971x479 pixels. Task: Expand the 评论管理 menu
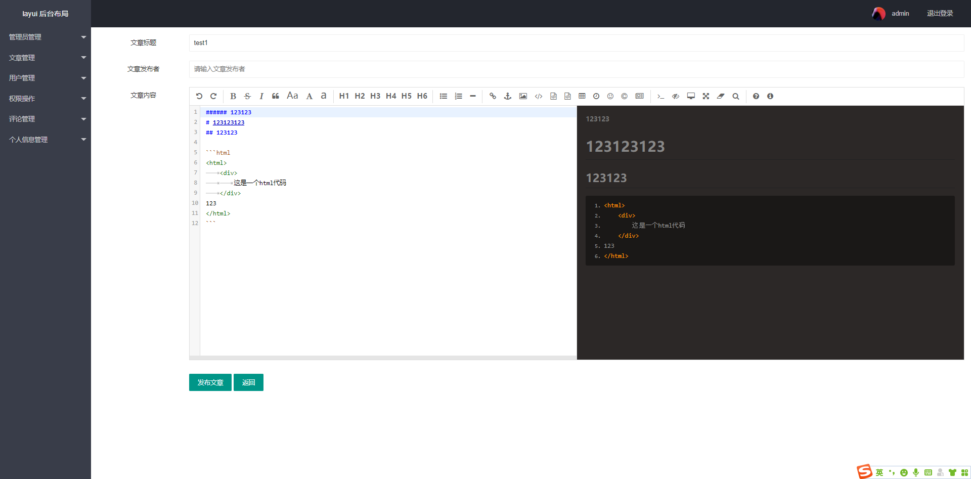click(46, 119)
